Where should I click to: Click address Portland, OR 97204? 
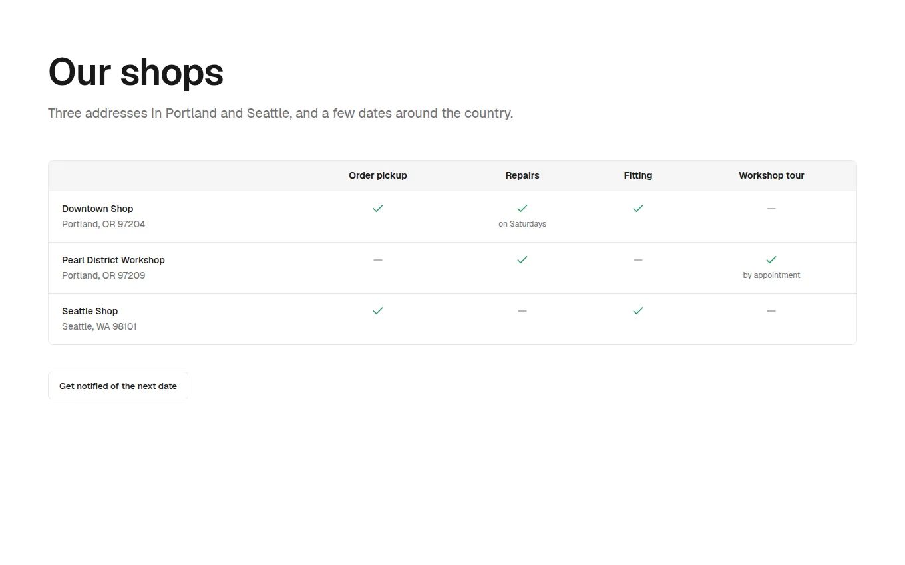coord(103,224)
